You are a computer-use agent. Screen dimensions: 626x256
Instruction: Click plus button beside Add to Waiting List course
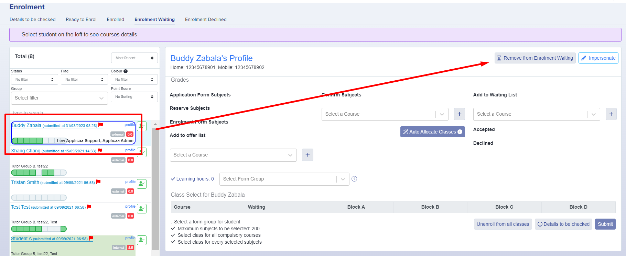pos(611,114)
